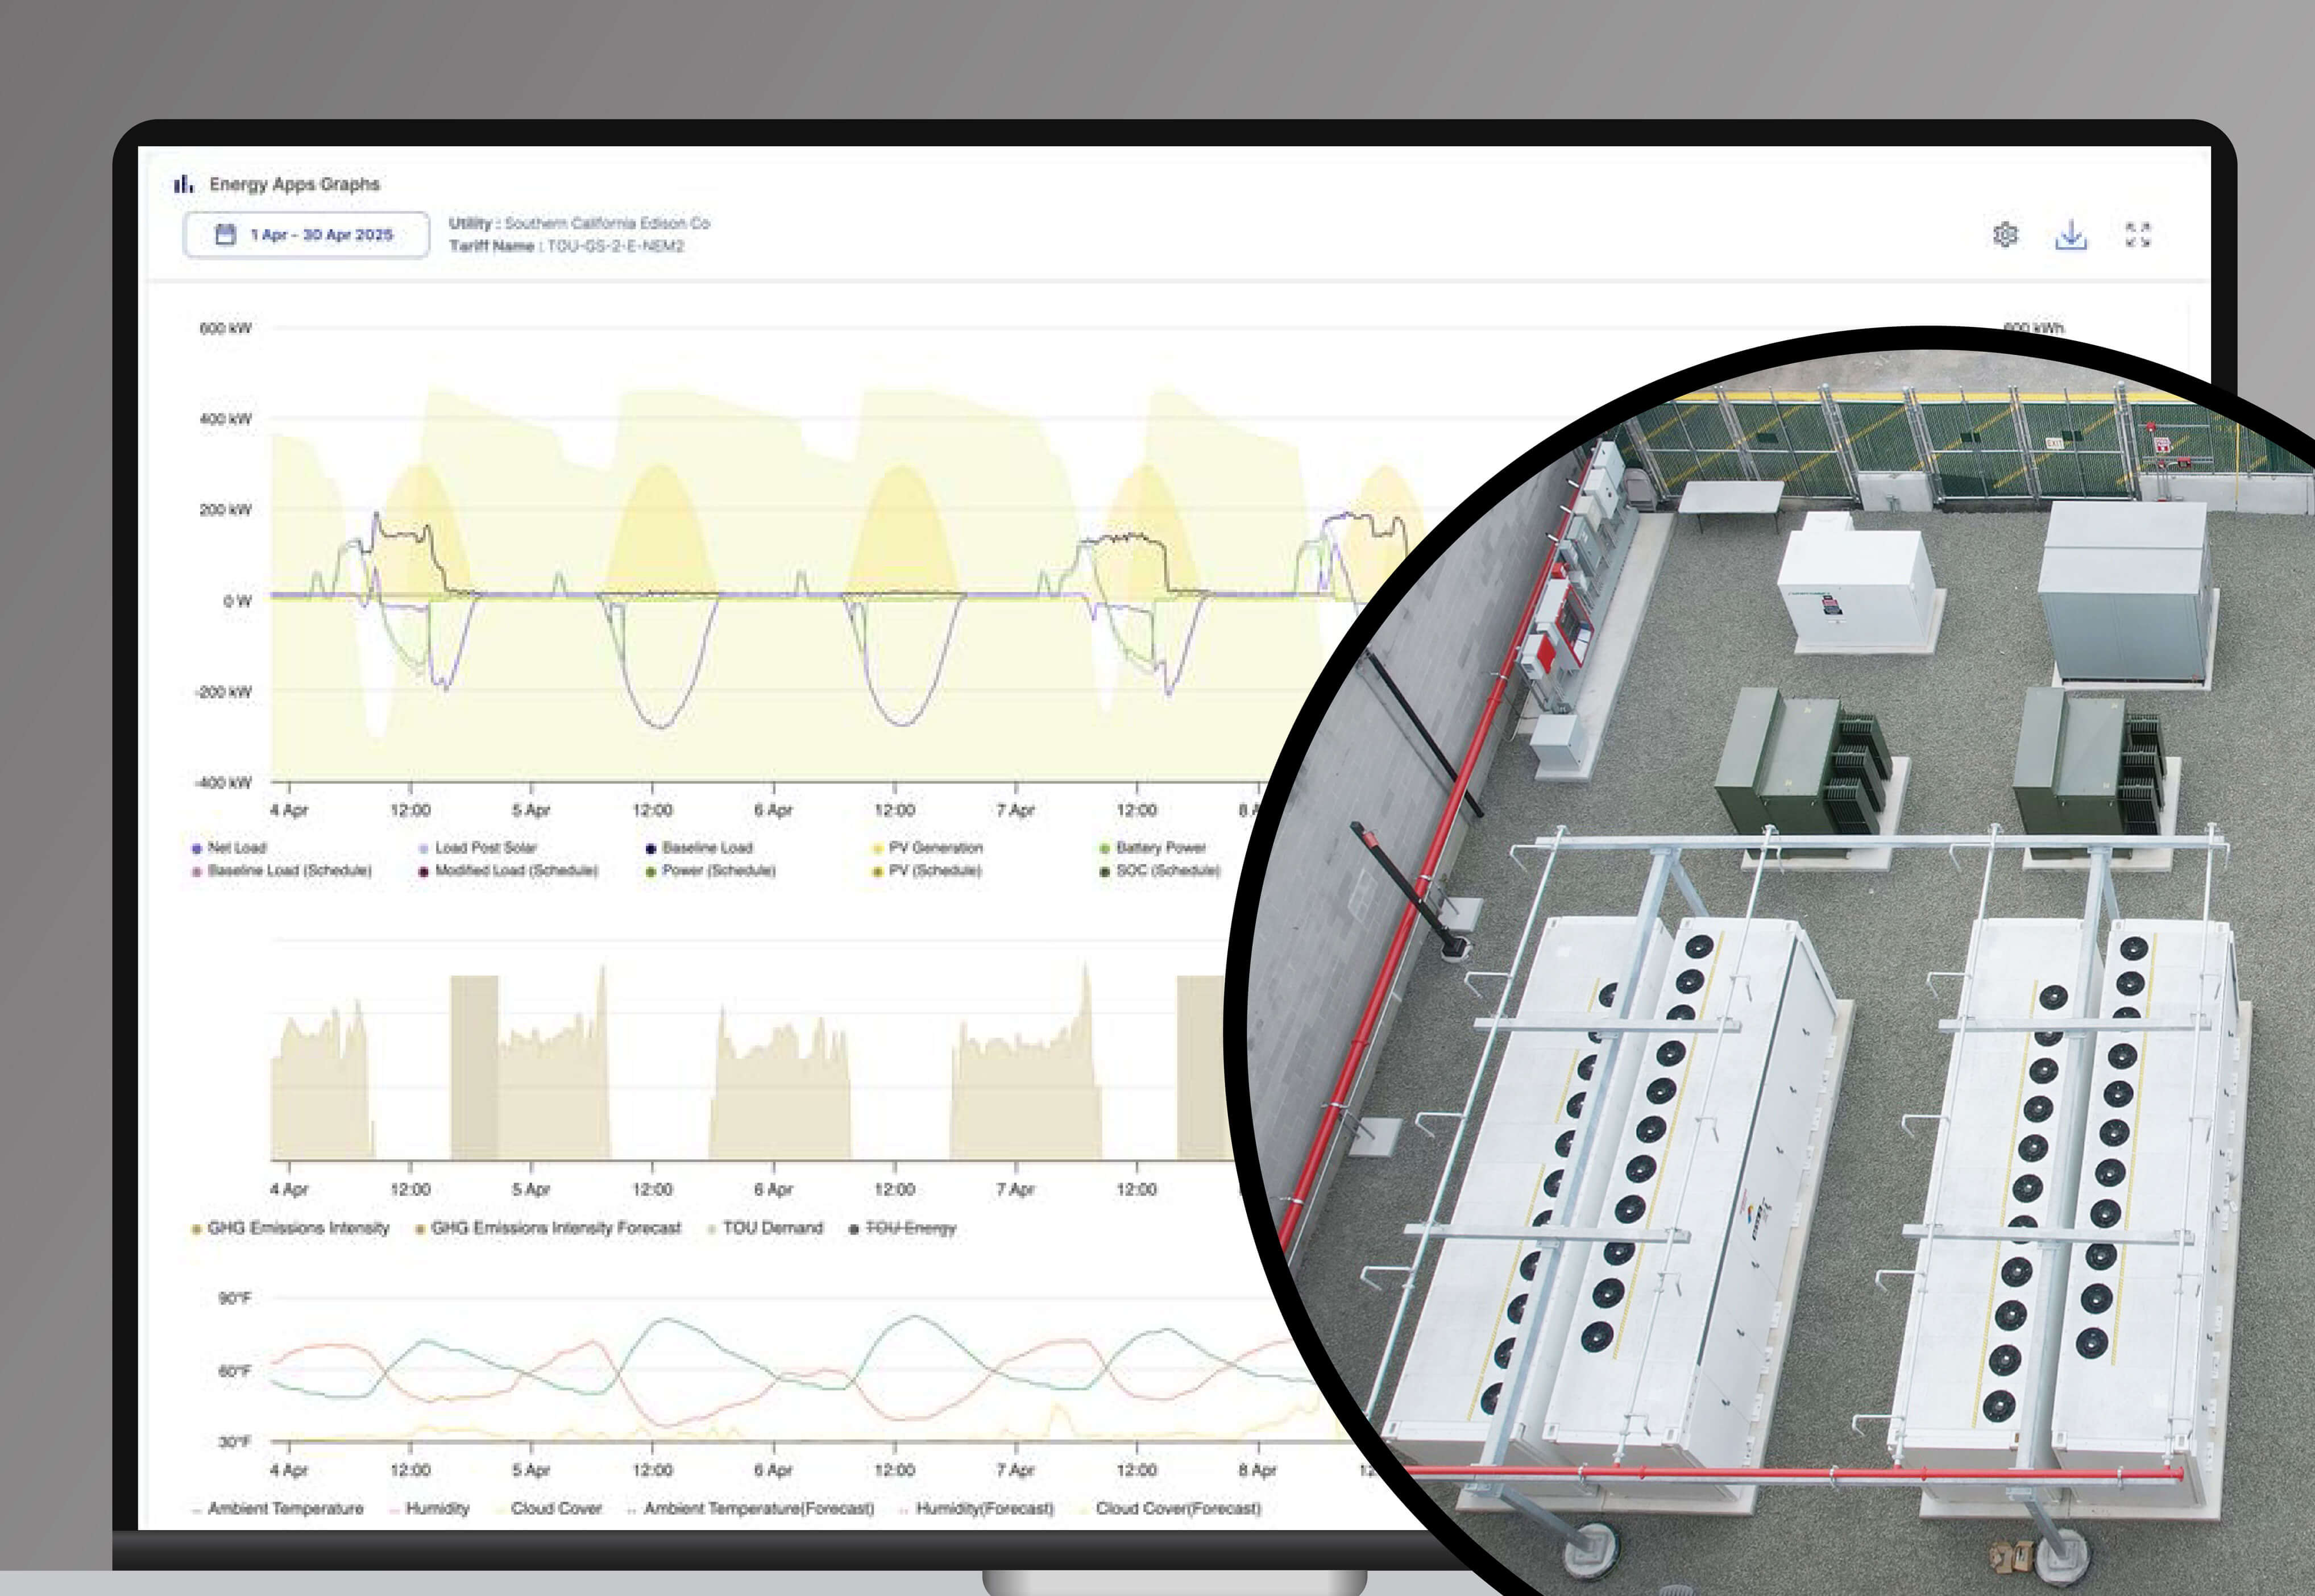
Task: Toggle the Ambient Temperature legend series
Action: [x=277, y=1508]
